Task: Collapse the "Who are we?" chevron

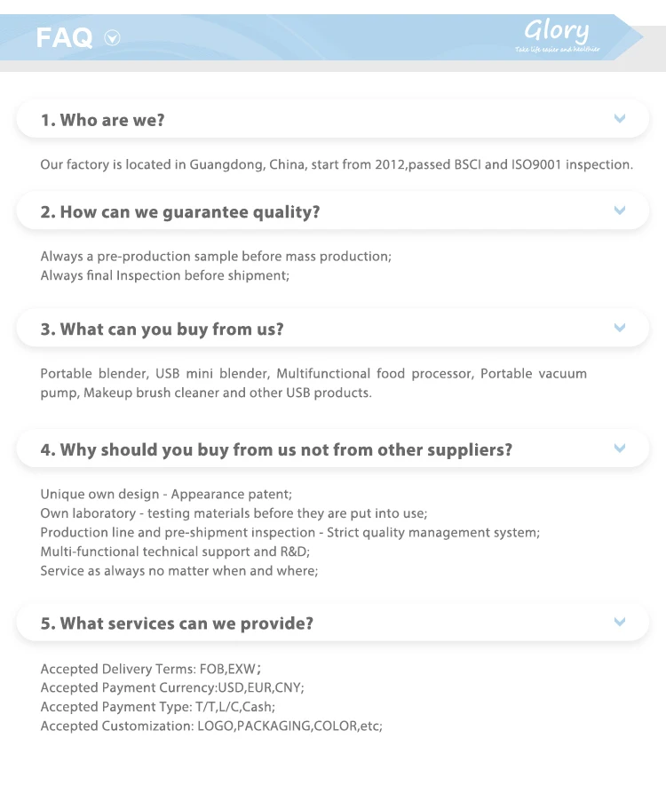Action: [x=620, y=118]
